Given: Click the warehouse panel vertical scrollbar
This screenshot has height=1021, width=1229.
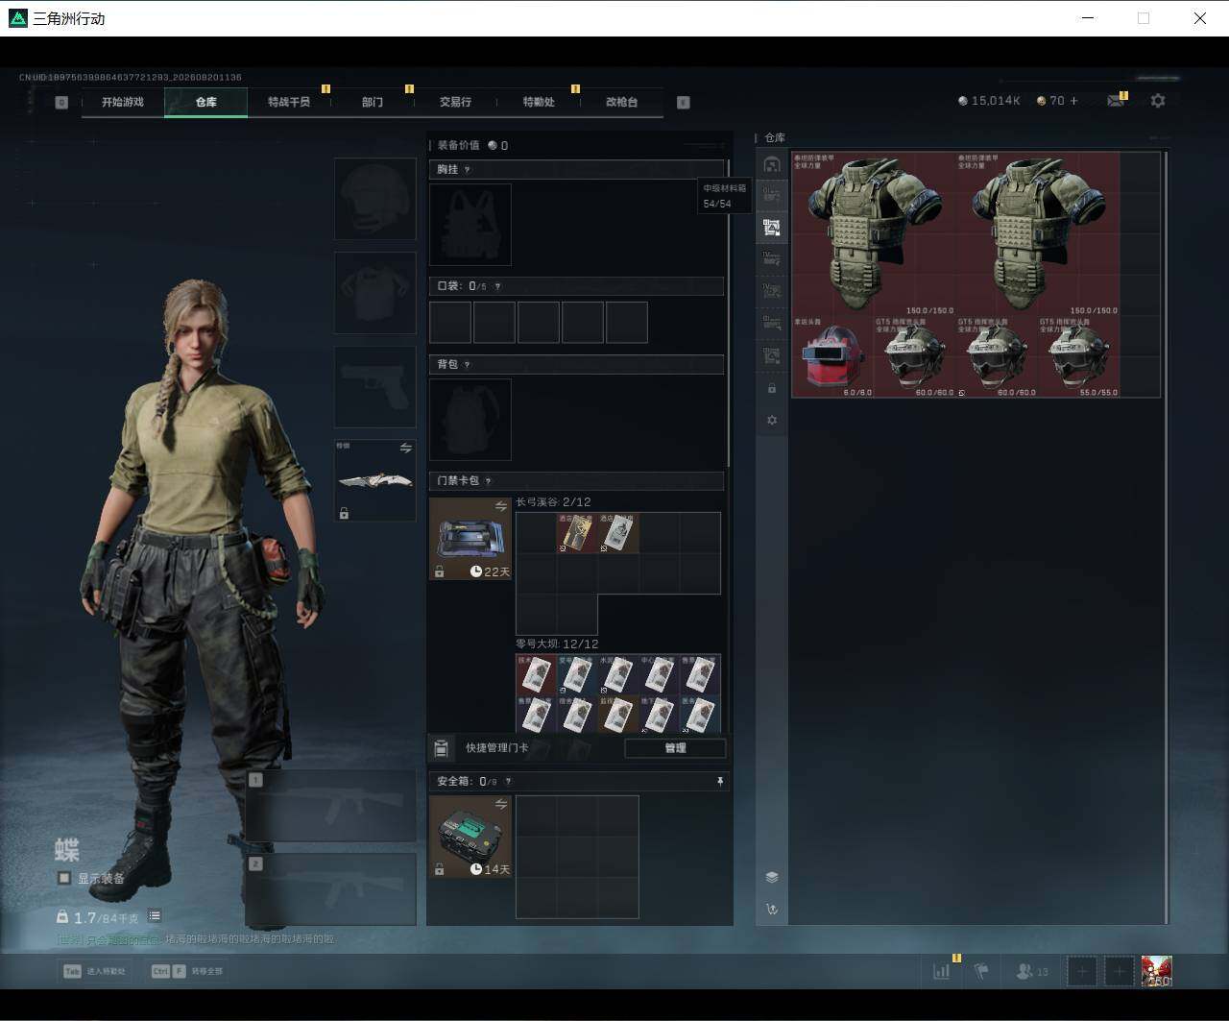Looking at the screenshot, I should click(1166, 536).
